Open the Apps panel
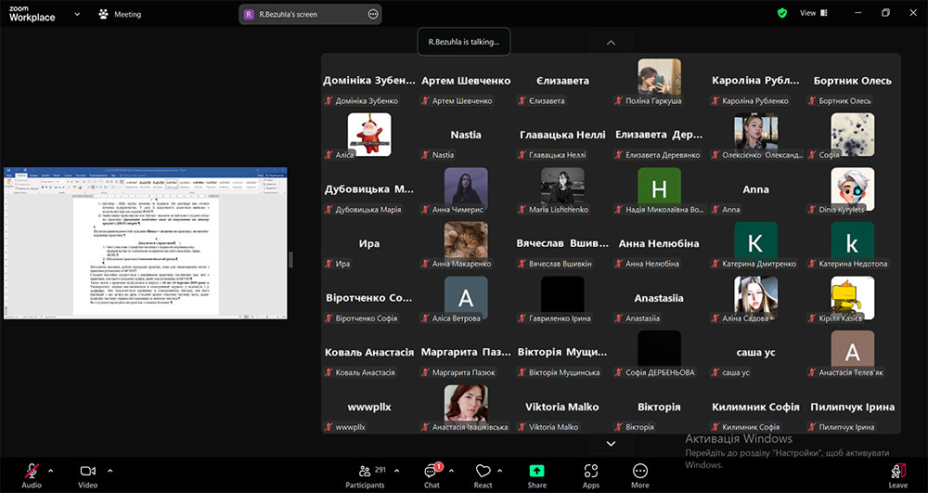928x493 pixels. [x=590, y=476]
